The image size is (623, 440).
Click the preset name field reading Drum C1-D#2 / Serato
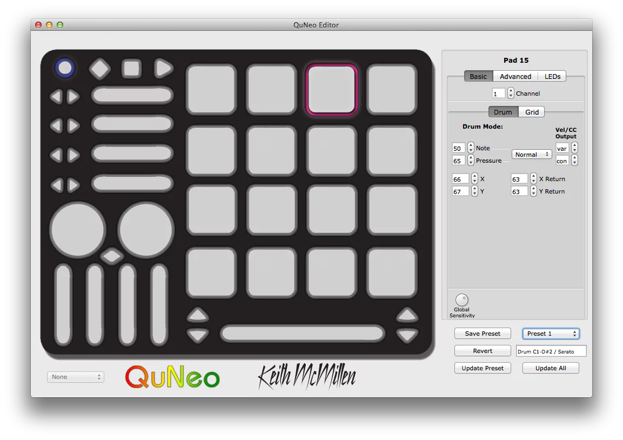(x=551, y=351)
